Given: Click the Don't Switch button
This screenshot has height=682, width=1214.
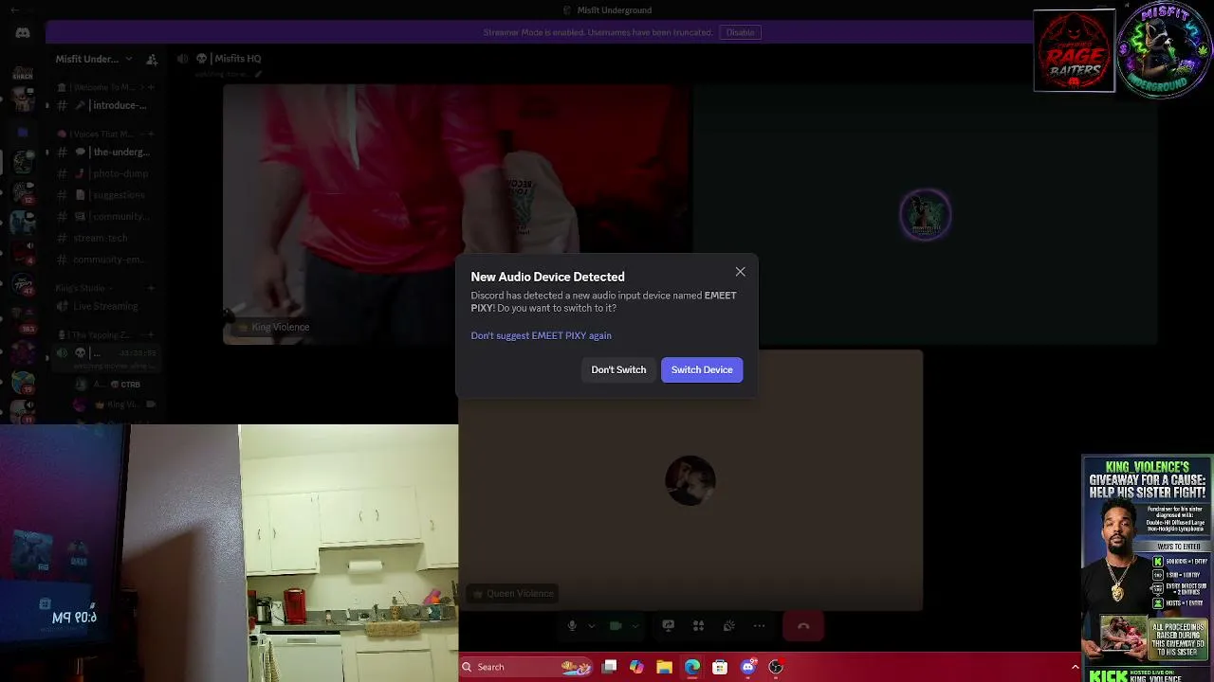Looking at the screenshot, I should (618, 369).
